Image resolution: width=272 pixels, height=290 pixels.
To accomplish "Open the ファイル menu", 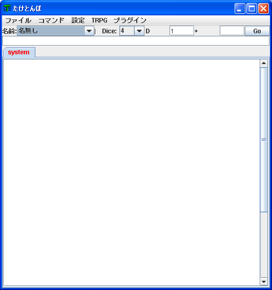I will pos(18,20).
